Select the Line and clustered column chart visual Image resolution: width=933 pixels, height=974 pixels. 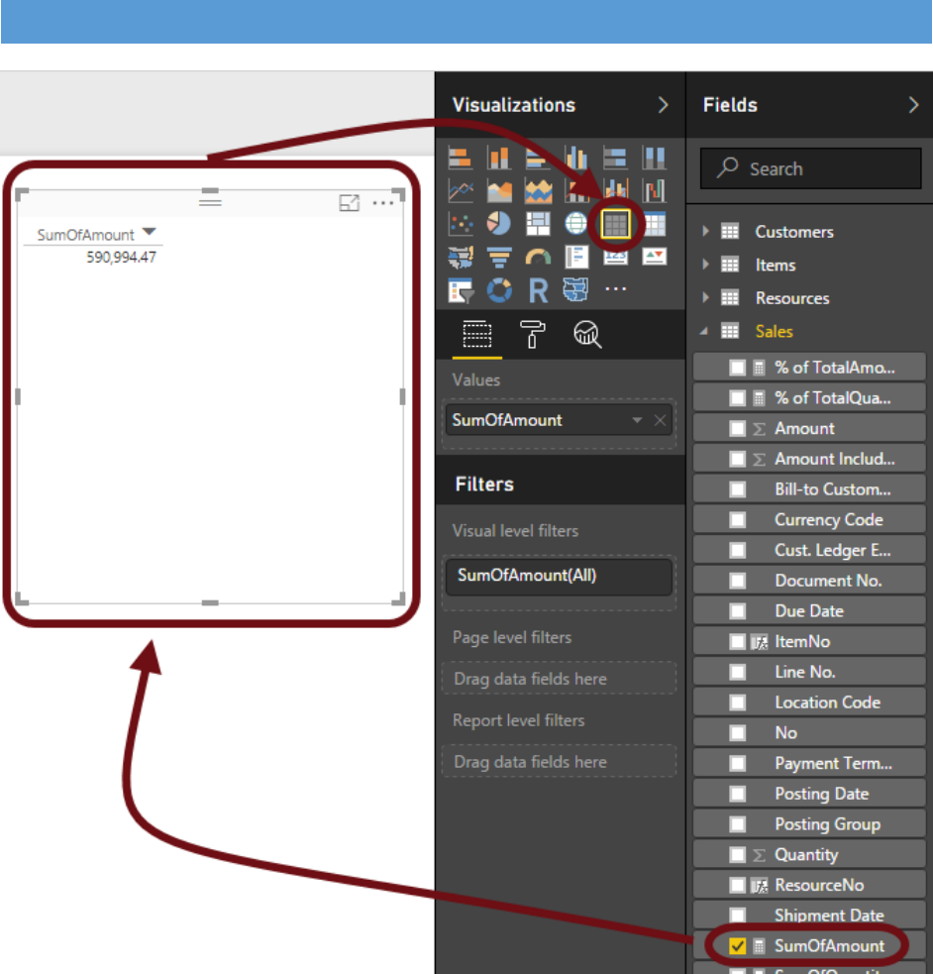click(x=615, y=190)
